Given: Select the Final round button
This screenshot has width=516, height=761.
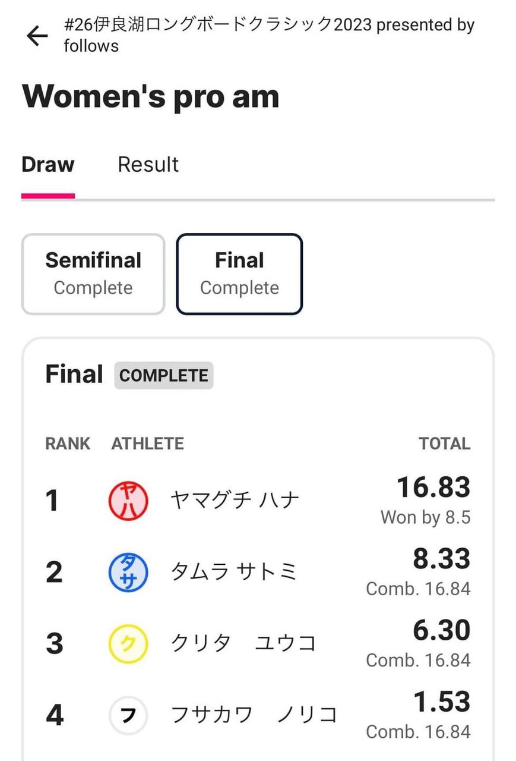Looking at the screenshot, I should pyautogui.click(x=239, y=273).
